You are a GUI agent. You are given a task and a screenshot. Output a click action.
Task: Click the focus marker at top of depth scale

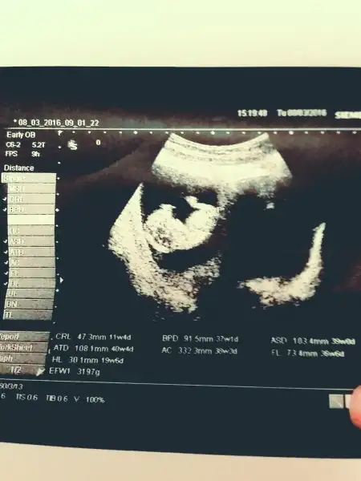coord(59,133)
